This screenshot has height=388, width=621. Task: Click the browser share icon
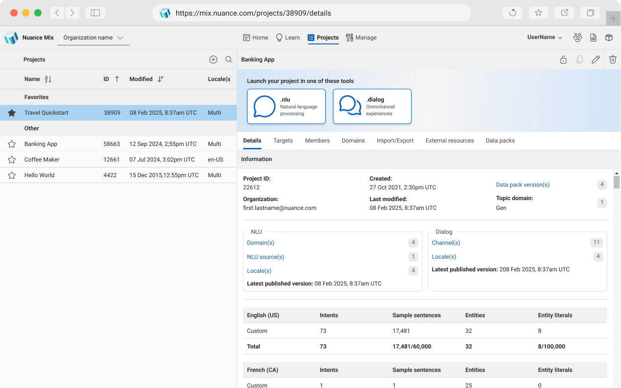[564, 13]
